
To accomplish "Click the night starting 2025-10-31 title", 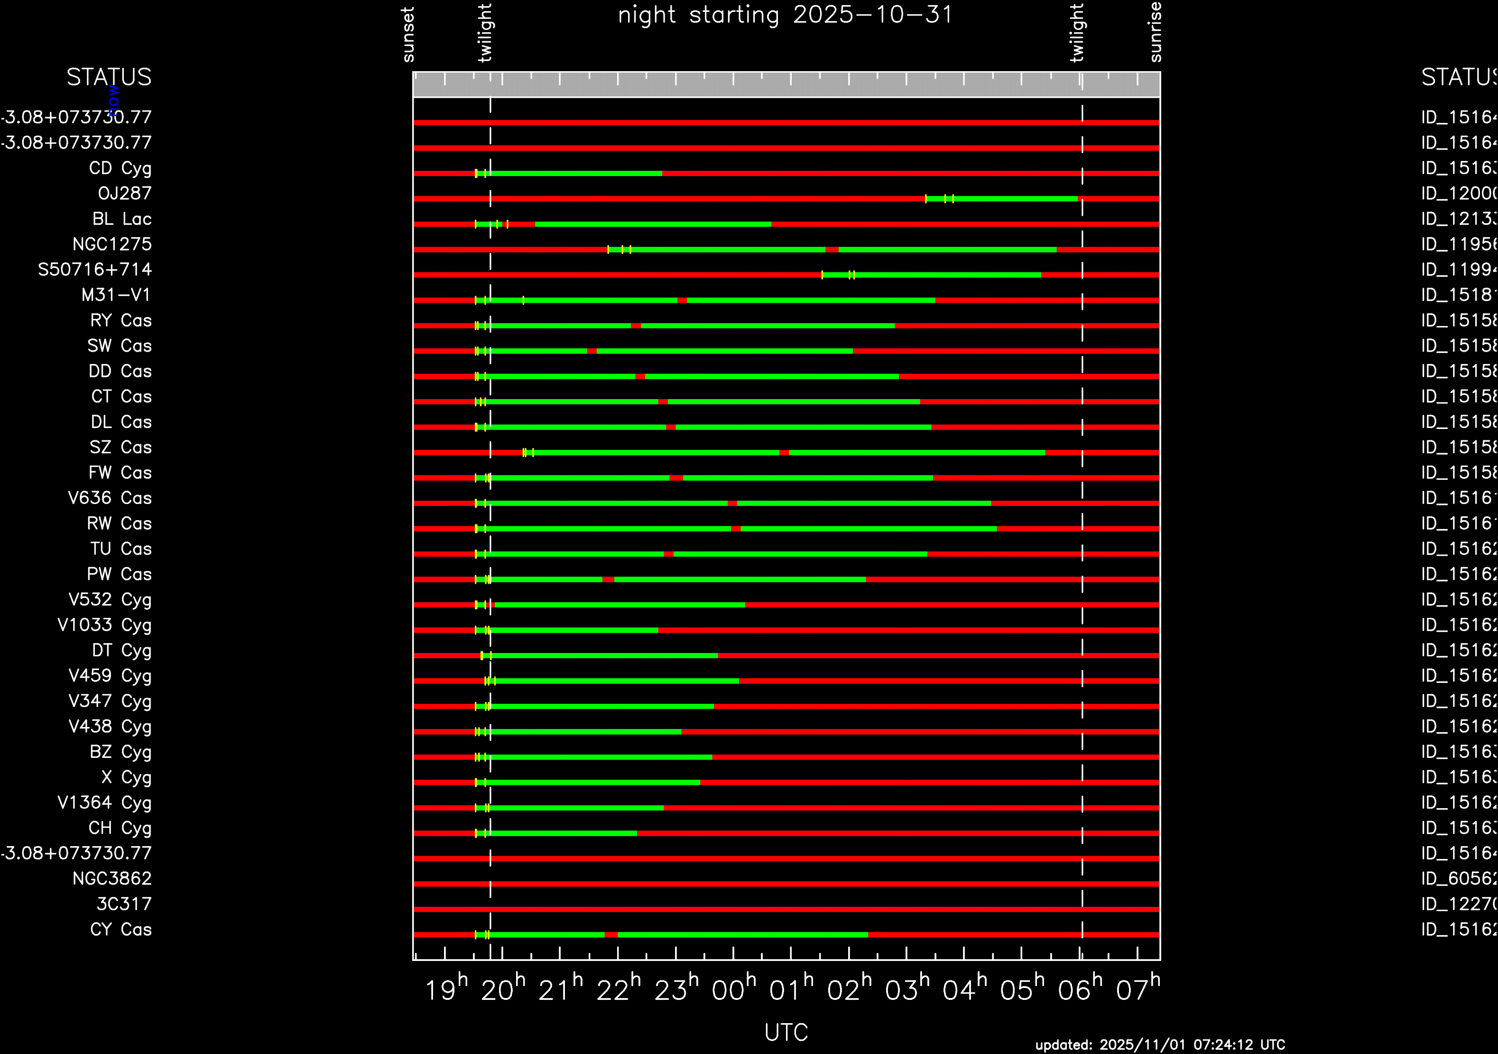I will pos(786,15).
